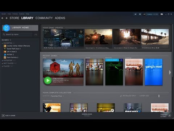Open the Friends menu
This screenshot has height=131, width=174.
(x=15, y=14)
